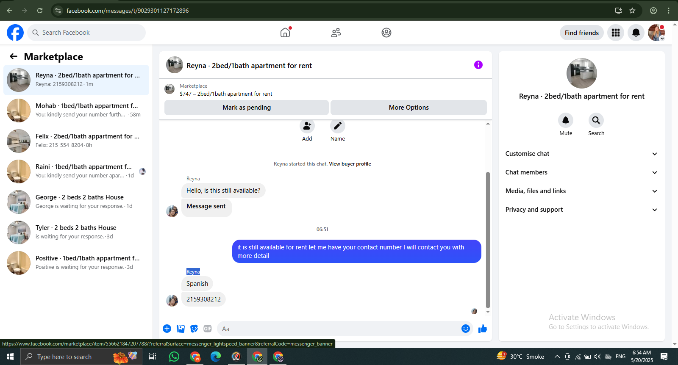
Task: Open the right panel listing thumbnail photo
Action: (x=582, y=73)
